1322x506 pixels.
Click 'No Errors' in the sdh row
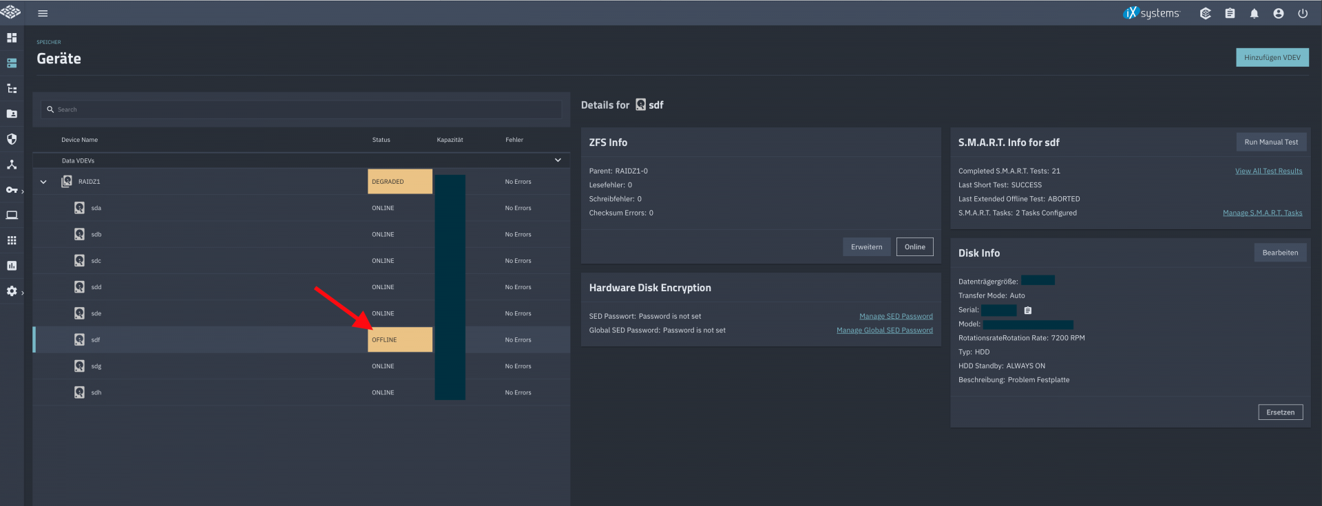[x=518, y=393]
